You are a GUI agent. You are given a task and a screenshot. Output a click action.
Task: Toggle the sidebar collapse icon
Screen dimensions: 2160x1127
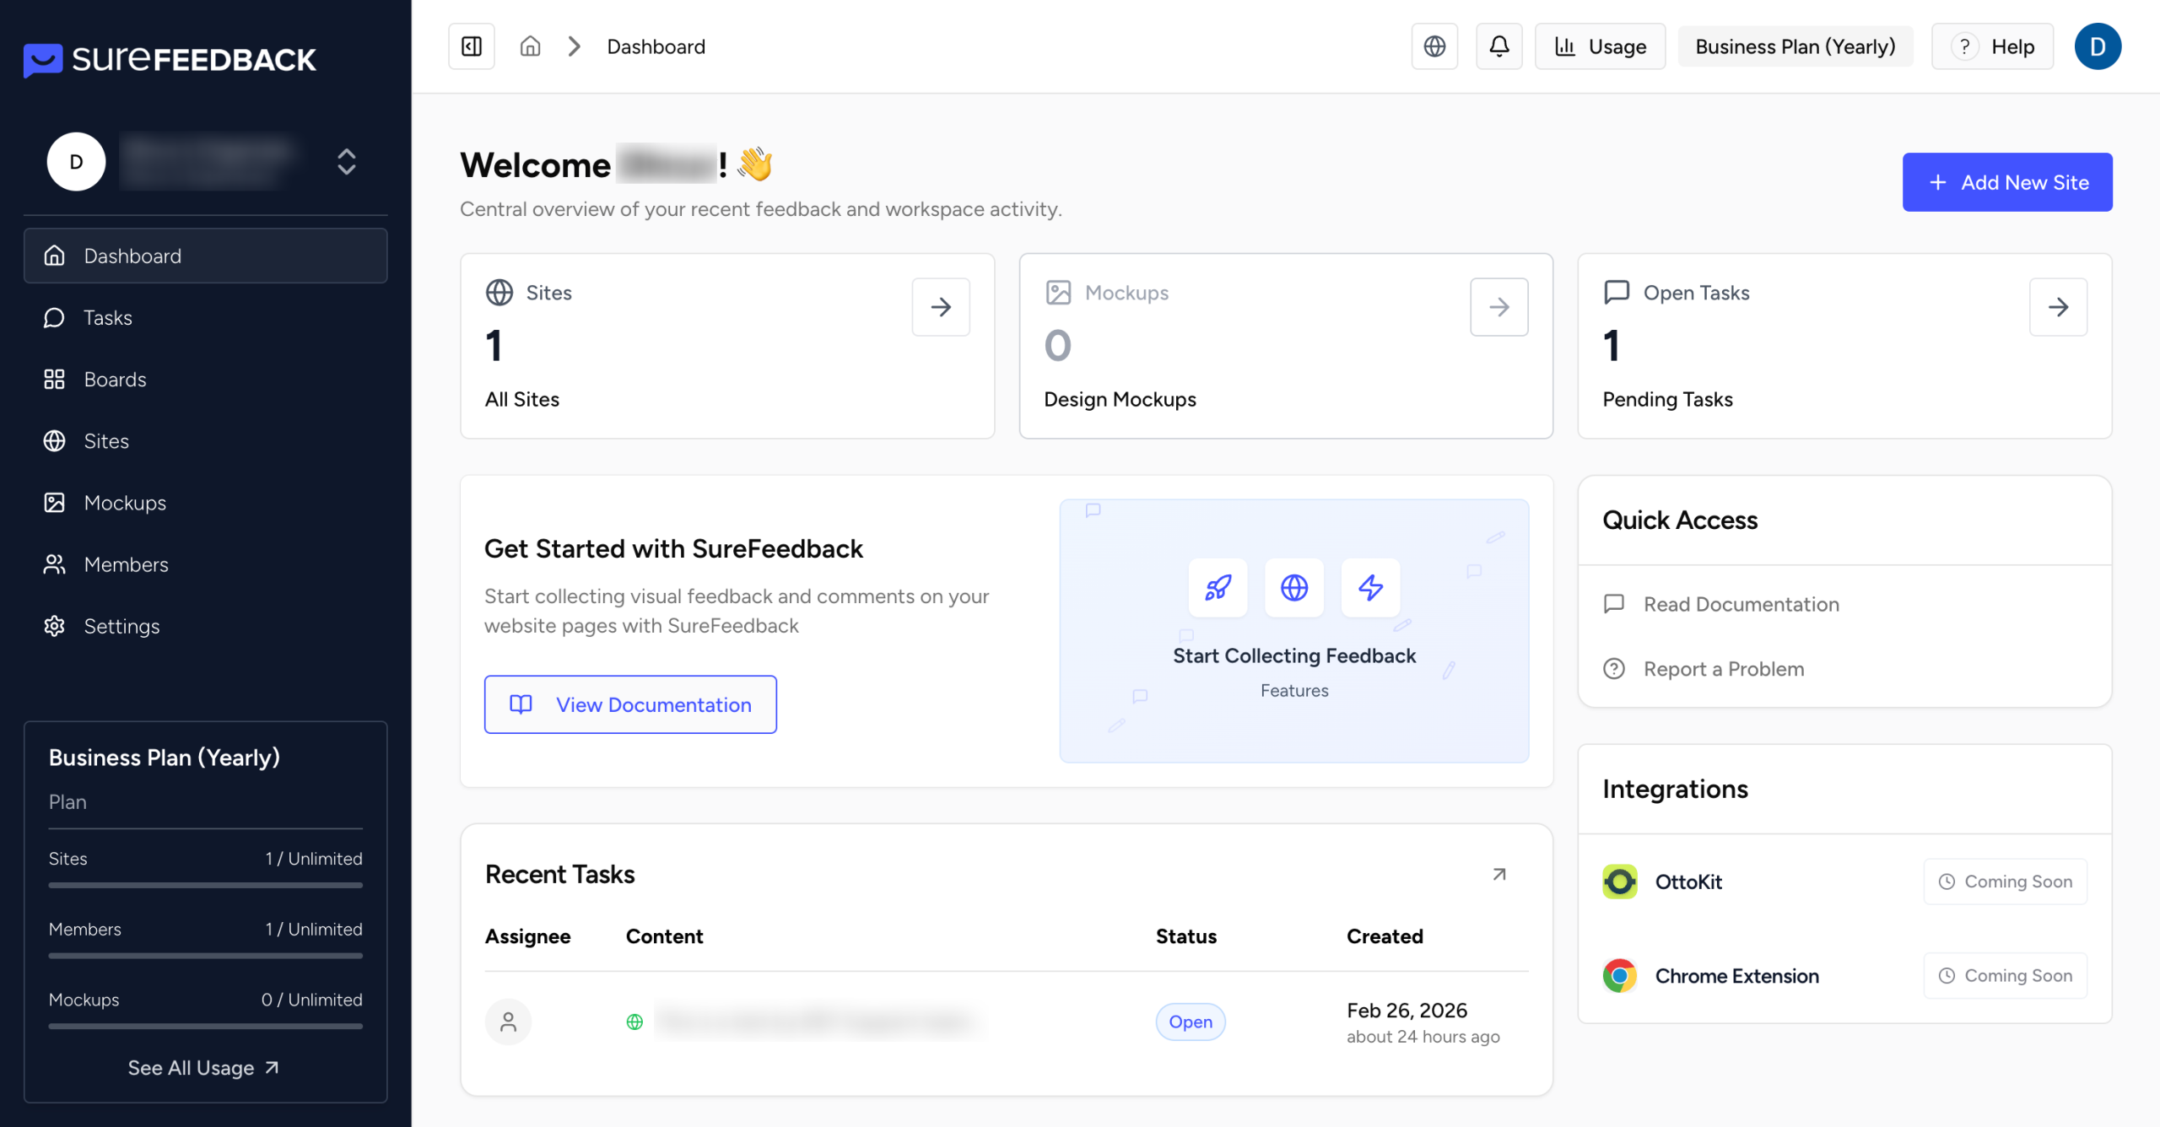point(471,46)
